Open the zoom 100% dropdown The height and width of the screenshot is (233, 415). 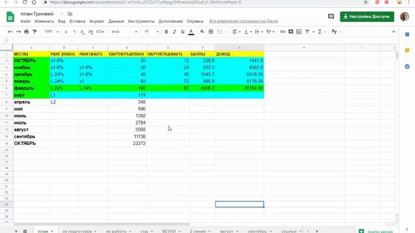coord(51,32)
